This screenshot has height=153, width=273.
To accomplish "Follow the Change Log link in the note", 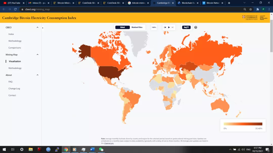I will point(109,143).
